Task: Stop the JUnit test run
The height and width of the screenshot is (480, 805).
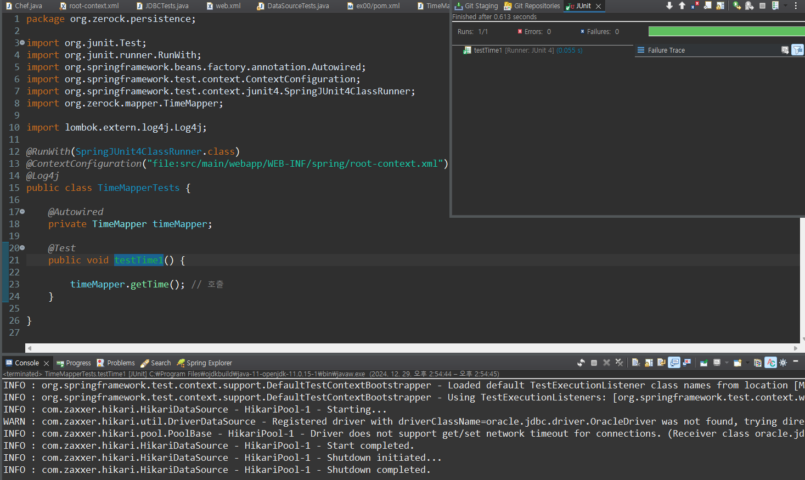Action: point(762,5)
